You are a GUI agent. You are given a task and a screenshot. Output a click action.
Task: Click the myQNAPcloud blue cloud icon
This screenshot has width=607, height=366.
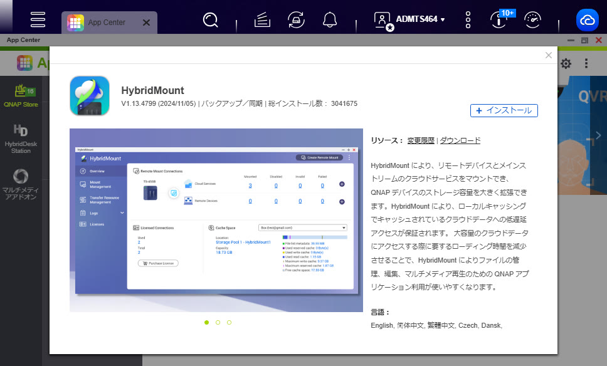point(588,21)
